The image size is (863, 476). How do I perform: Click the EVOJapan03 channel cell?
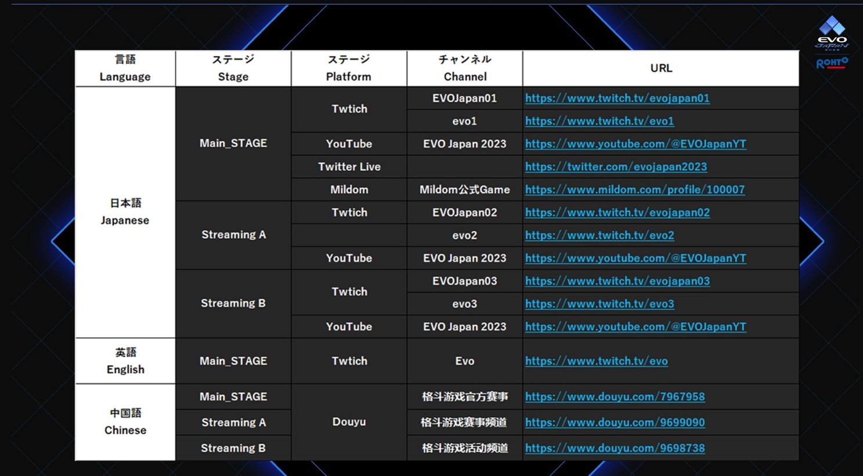465,281
